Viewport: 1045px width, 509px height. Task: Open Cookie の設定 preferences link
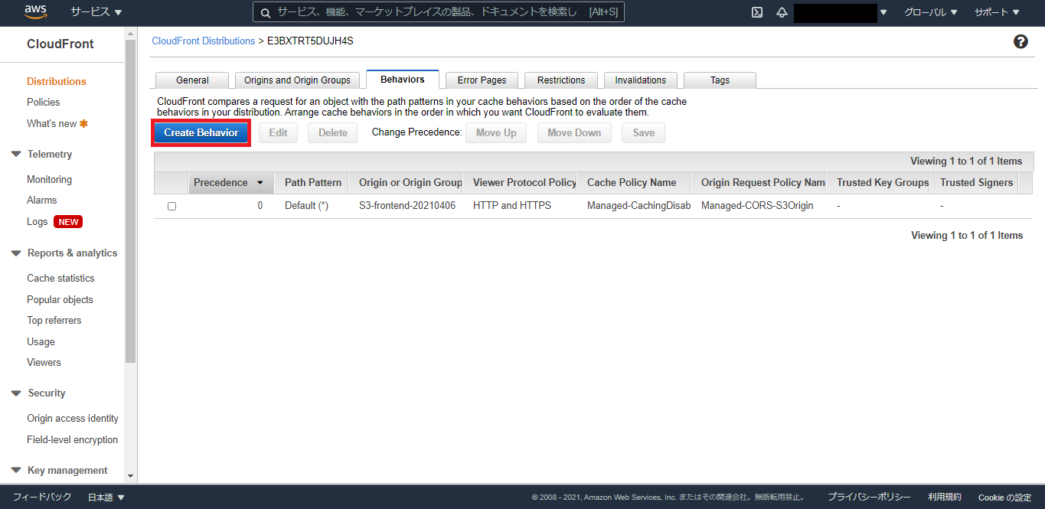(x=1005, y=498)
